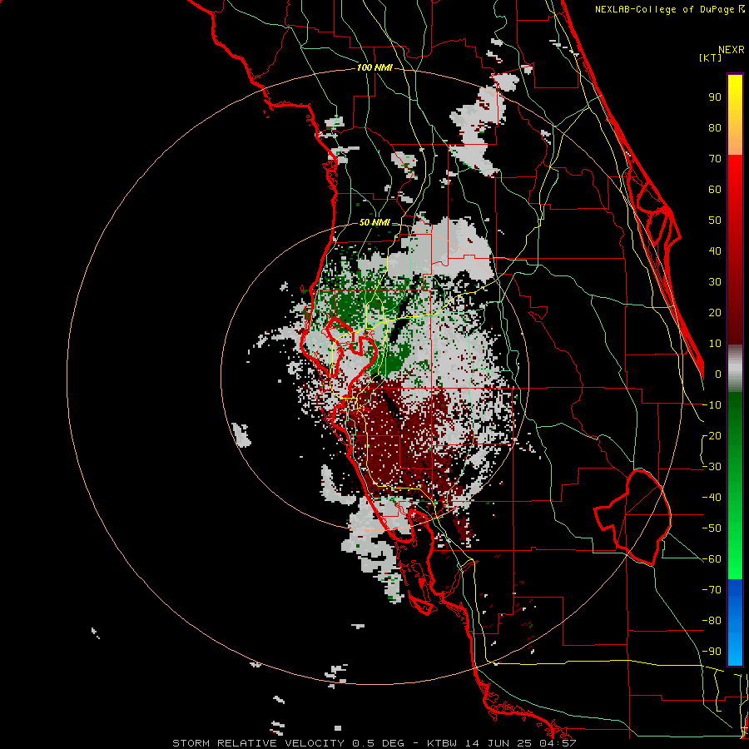The image size is (749, 749).
Task: Click the -70 value on velocity scale
Action: coord(712,590)
